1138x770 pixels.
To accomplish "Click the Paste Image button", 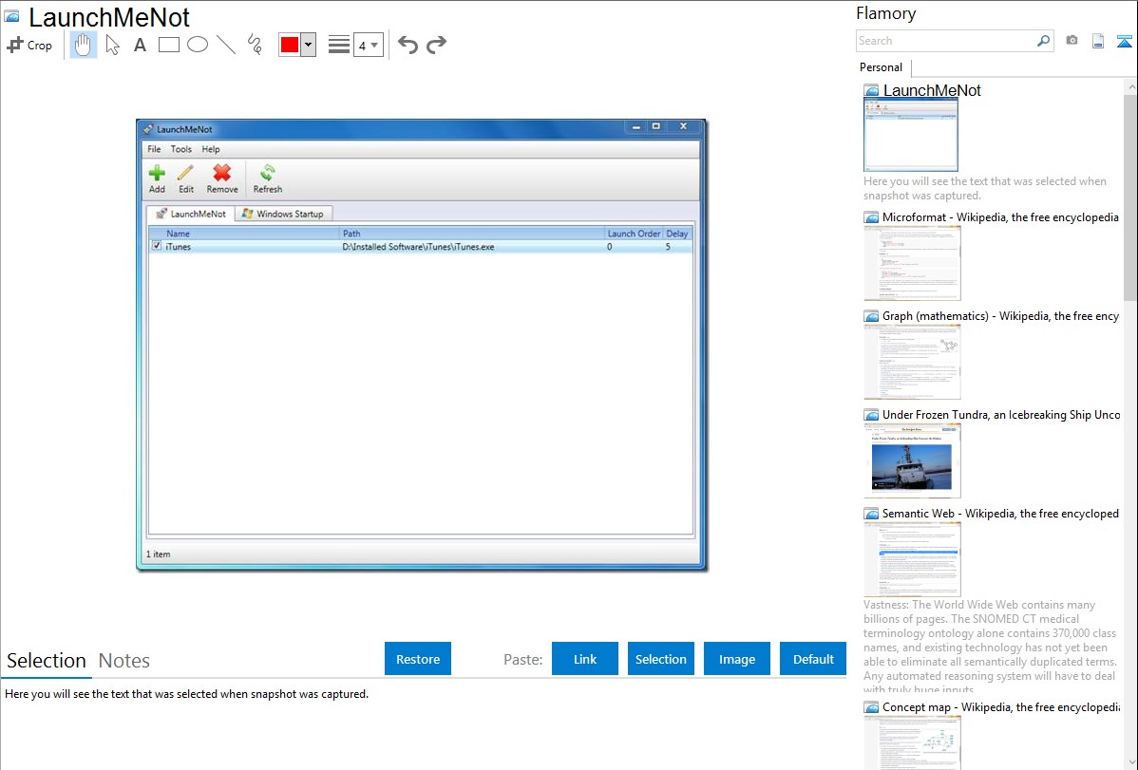I will pos(737,659).
